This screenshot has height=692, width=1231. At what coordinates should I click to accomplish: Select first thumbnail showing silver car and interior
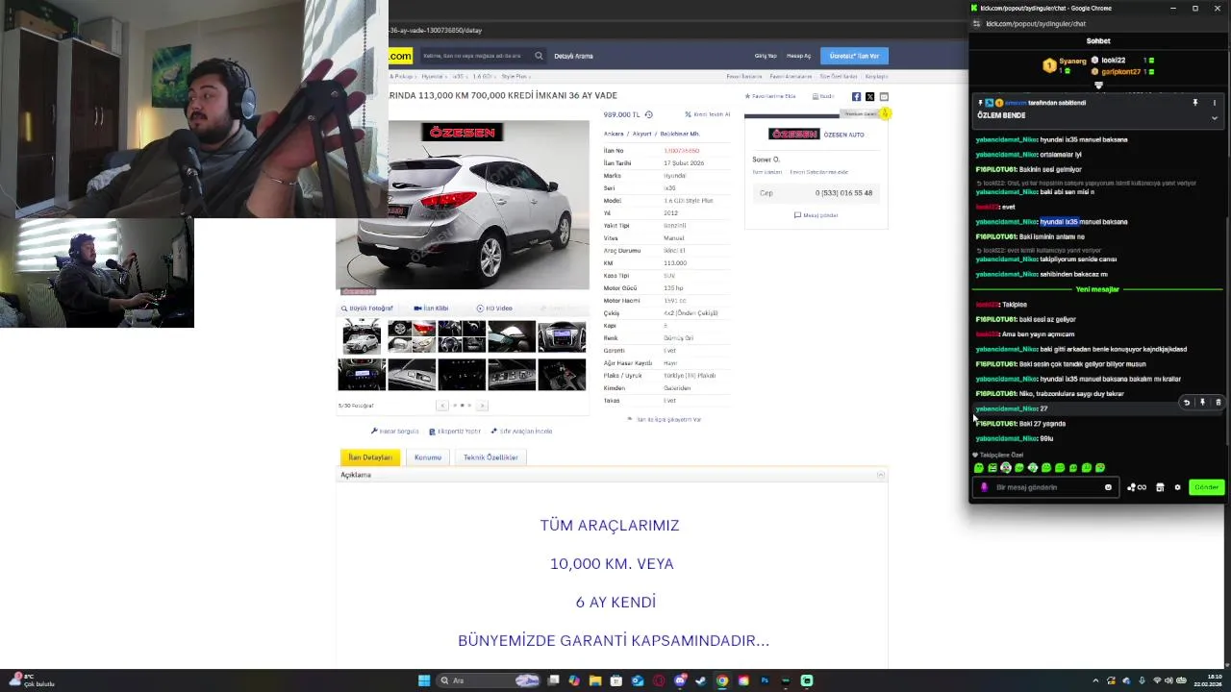(362, 337)
